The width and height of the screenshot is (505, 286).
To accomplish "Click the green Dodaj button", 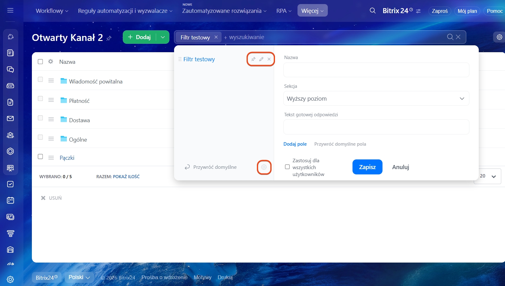I will [139, 37].
